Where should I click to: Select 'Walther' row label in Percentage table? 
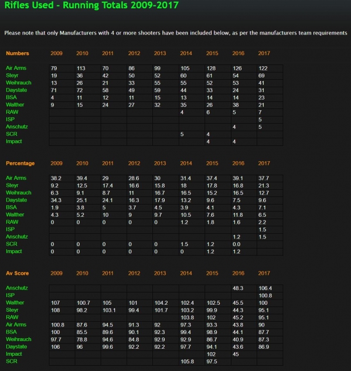coord(15,215)
